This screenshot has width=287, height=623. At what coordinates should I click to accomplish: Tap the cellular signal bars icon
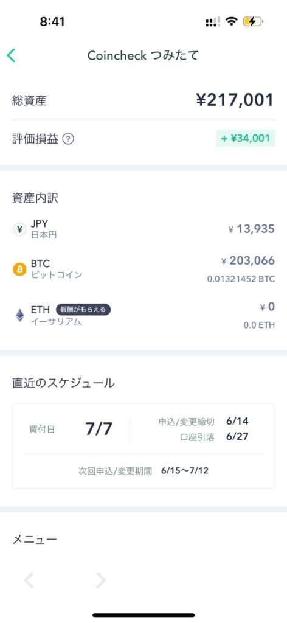click(x=212, y=22)
